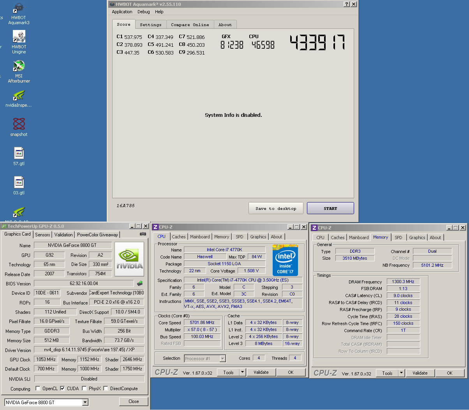Click the right CPU-Z window title icon
This screenshot has width=469, height=410.
tap(314, 228)
